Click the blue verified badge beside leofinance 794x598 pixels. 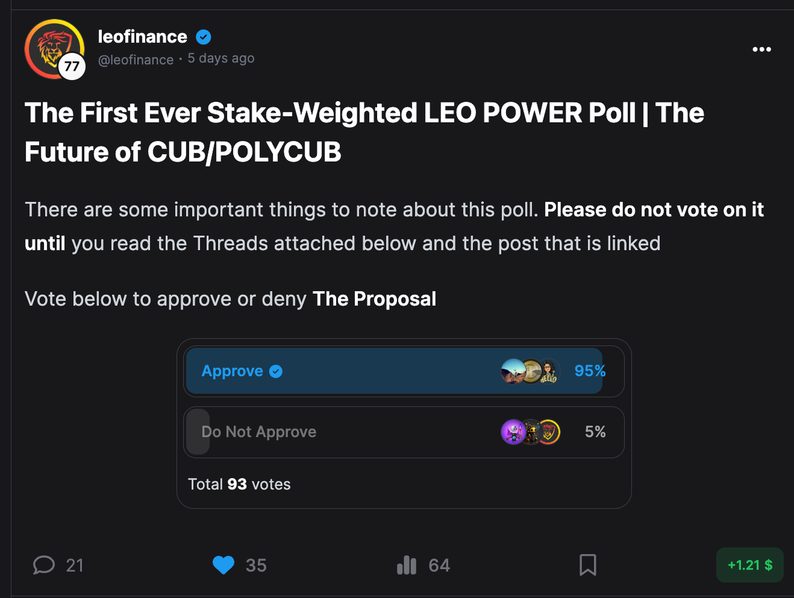pyautogui.click(x=203, y=37)
